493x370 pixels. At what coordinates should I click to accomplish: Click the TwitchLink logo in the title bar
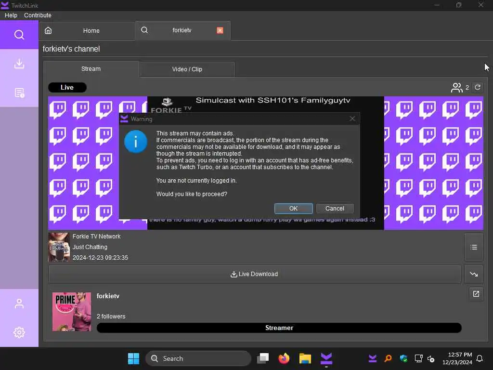click(5, 5)
